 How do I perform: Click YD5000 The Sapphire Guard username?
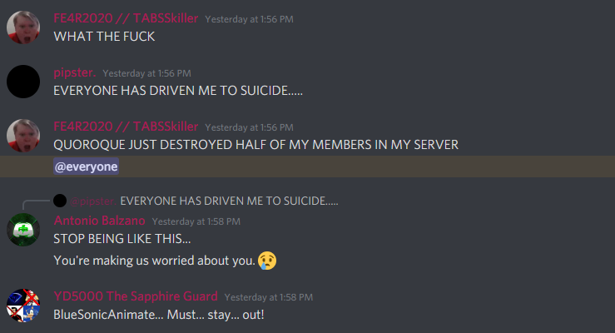[x=136, y=296]
